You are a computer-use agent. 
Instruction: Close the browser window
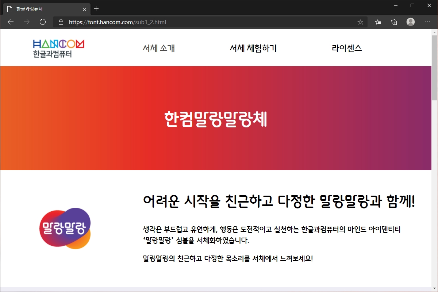coord(429,5)
